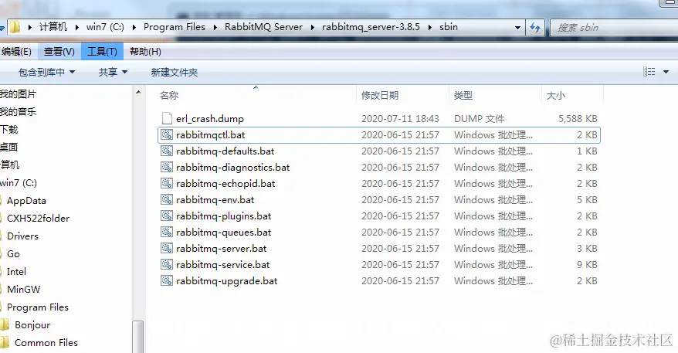This screenshot has width=678, height=353.
Task: Select Go folder in navigation tree
Action: [x=13, y=253]
